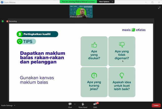
Task: Click the Zoom logo in title bar
Action: click(2, 2)
